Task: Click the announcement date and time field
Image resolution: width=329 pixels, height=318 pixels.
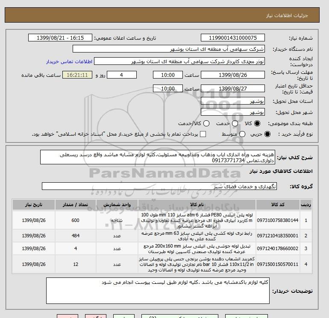Action: (x=60, y=38)
